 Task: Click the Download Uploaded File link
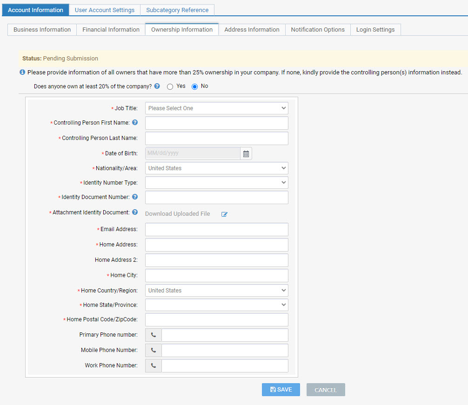point(179,214)
